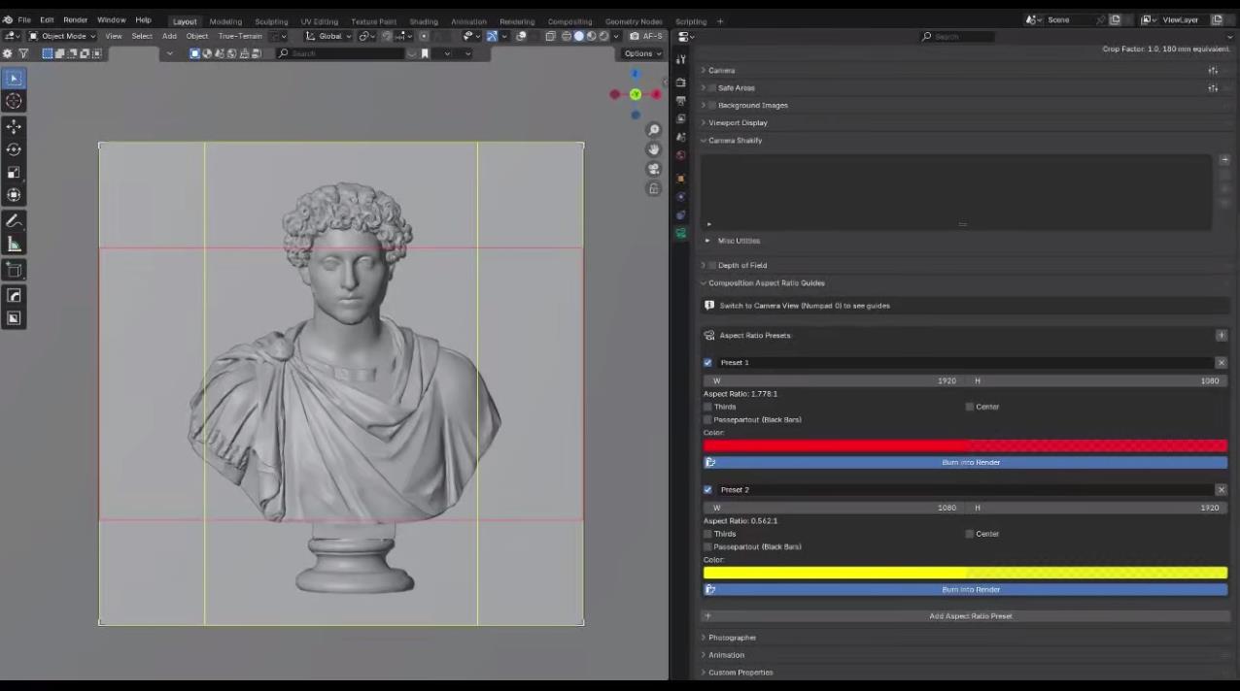The width and height of the screenshot is (1240, 691).
Task: Click Burn into Render for Preset 1
Action: pyautogui.click(x=970, y=462)
